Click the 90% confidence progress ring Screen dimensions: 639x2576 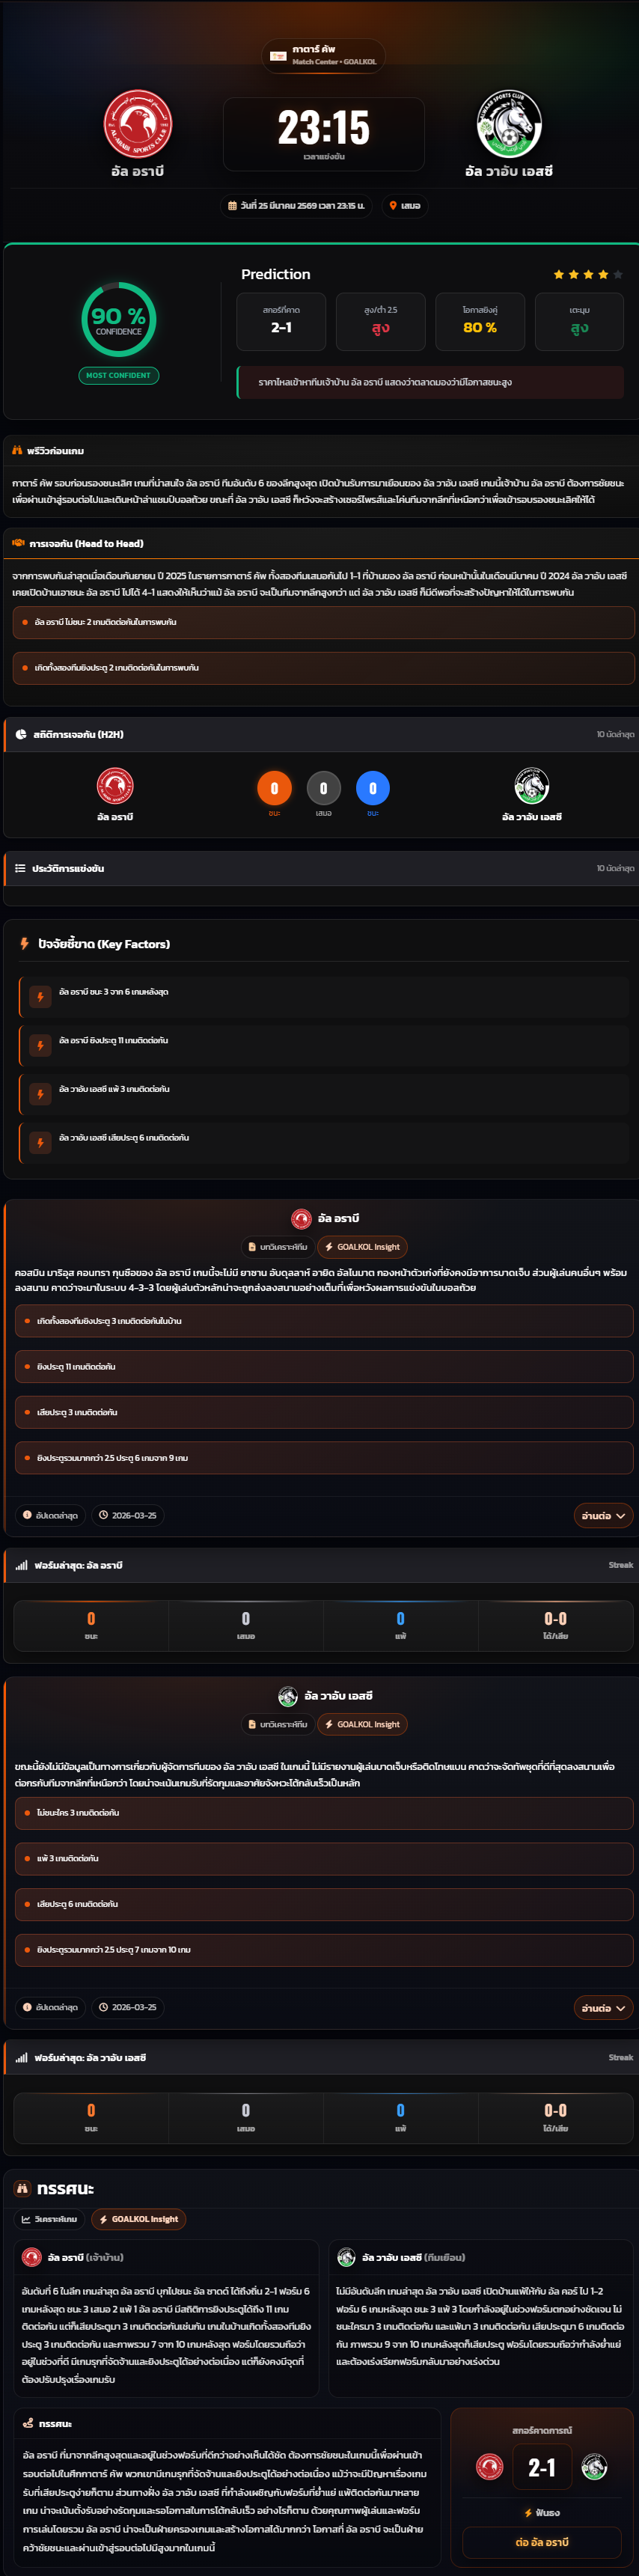pos(118,320)
